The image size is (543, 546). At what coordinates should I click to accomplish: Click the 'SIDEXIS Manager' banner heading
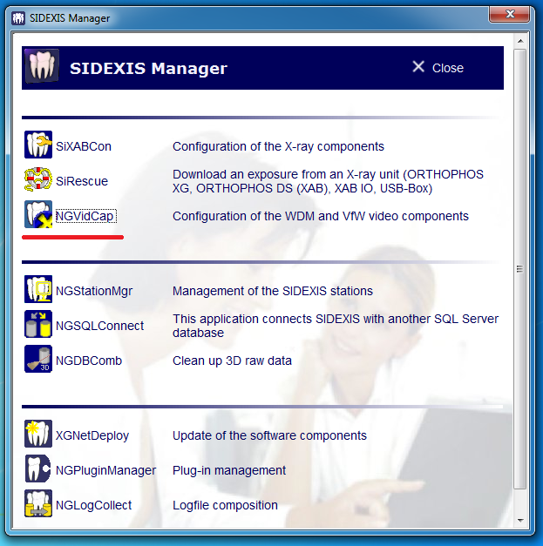[x=148, y=68]
